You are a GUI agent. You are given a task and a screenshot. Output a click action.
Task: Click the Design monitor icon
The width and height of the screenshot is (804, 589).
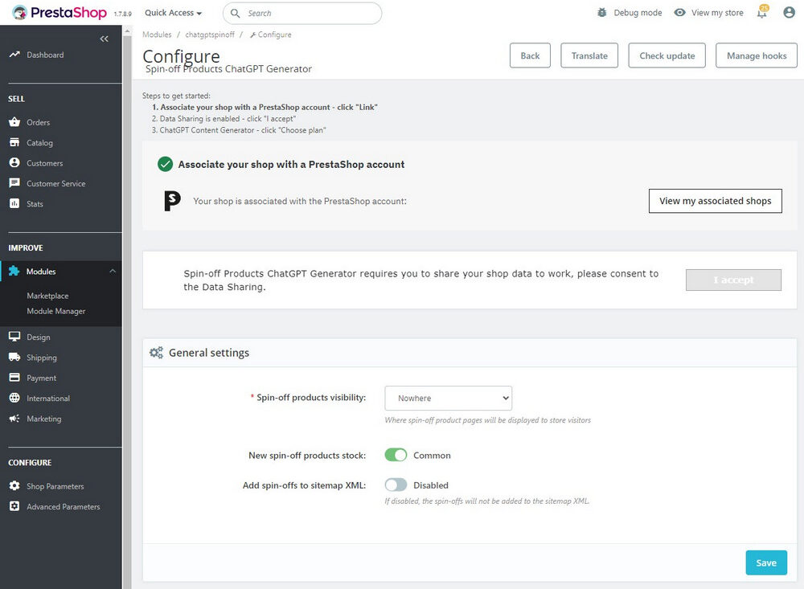[14, 337]
